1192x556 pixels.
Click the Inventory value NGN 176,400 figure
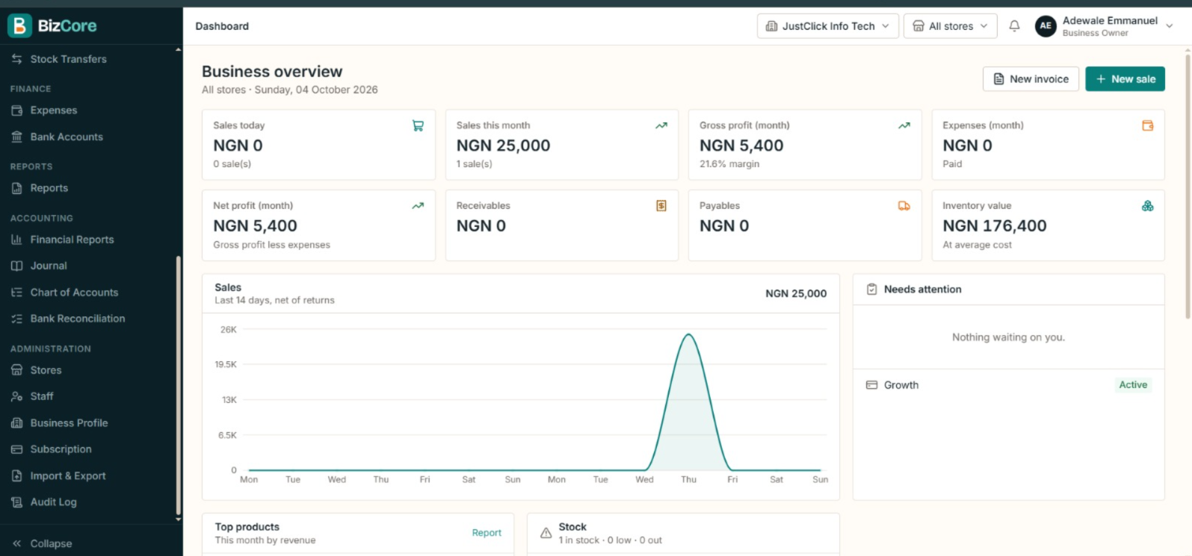coord(994,226)
